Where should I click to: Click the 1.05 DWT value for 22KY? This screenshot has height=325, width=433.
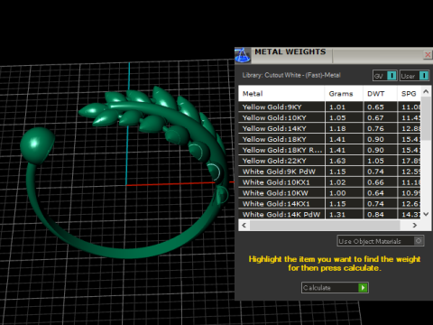(x=375, y=161)
